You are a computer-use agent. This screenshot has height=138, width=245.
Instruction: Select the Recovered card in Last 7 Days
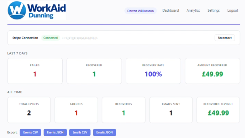coord(94,71)
